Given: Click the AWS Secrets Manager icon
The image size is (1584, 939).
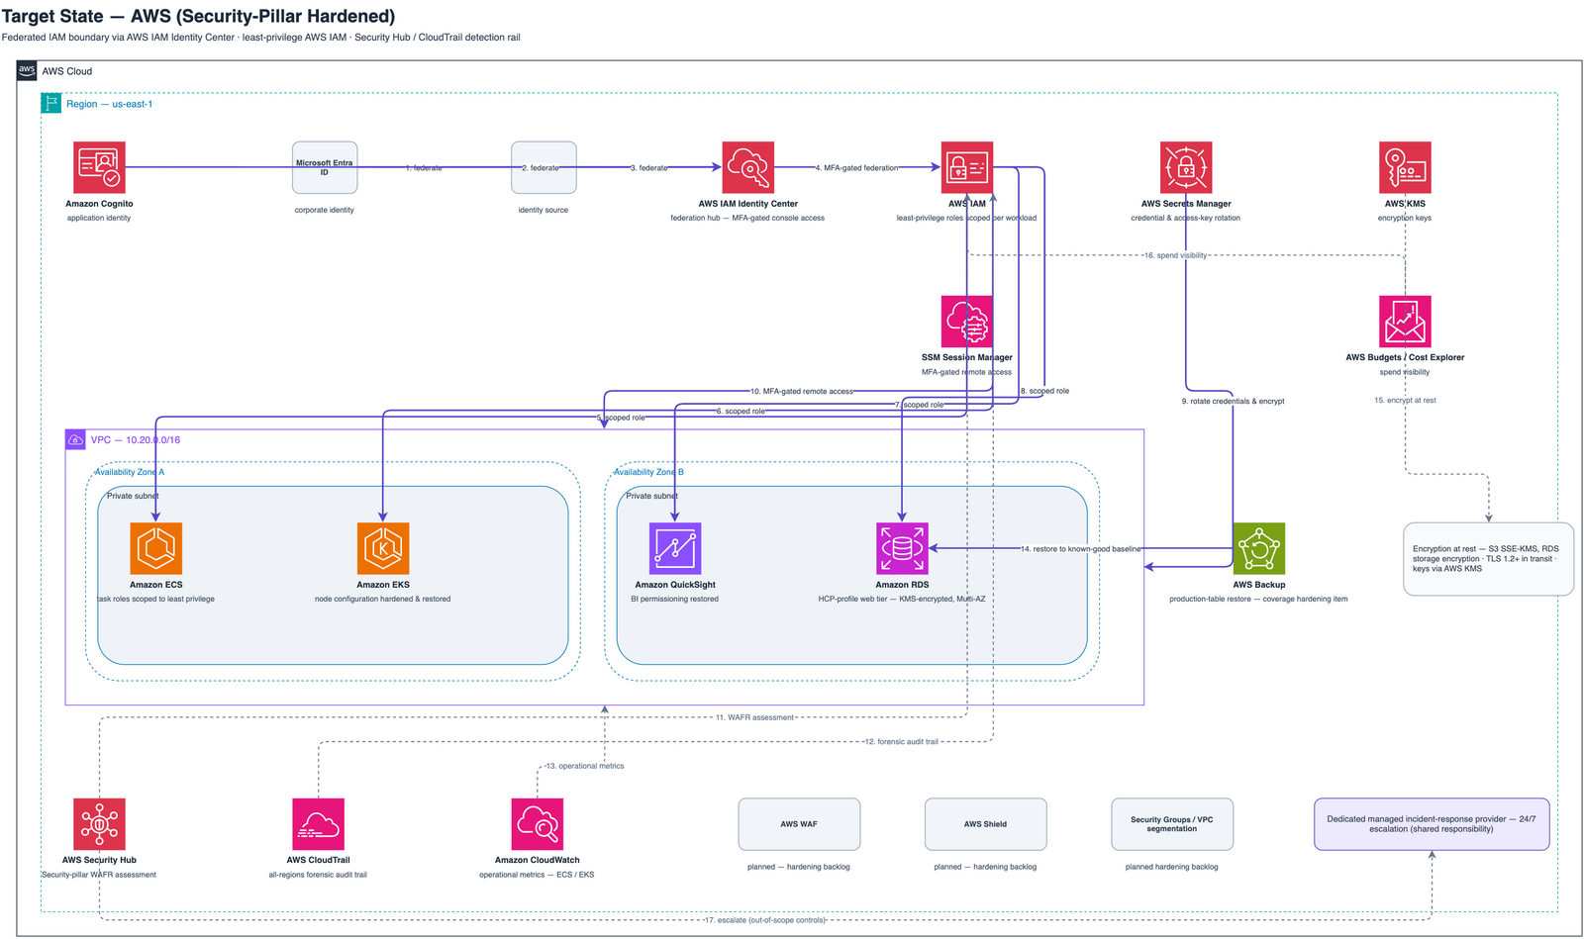Looking at the screenshot, I should (x=1186, y=167).
